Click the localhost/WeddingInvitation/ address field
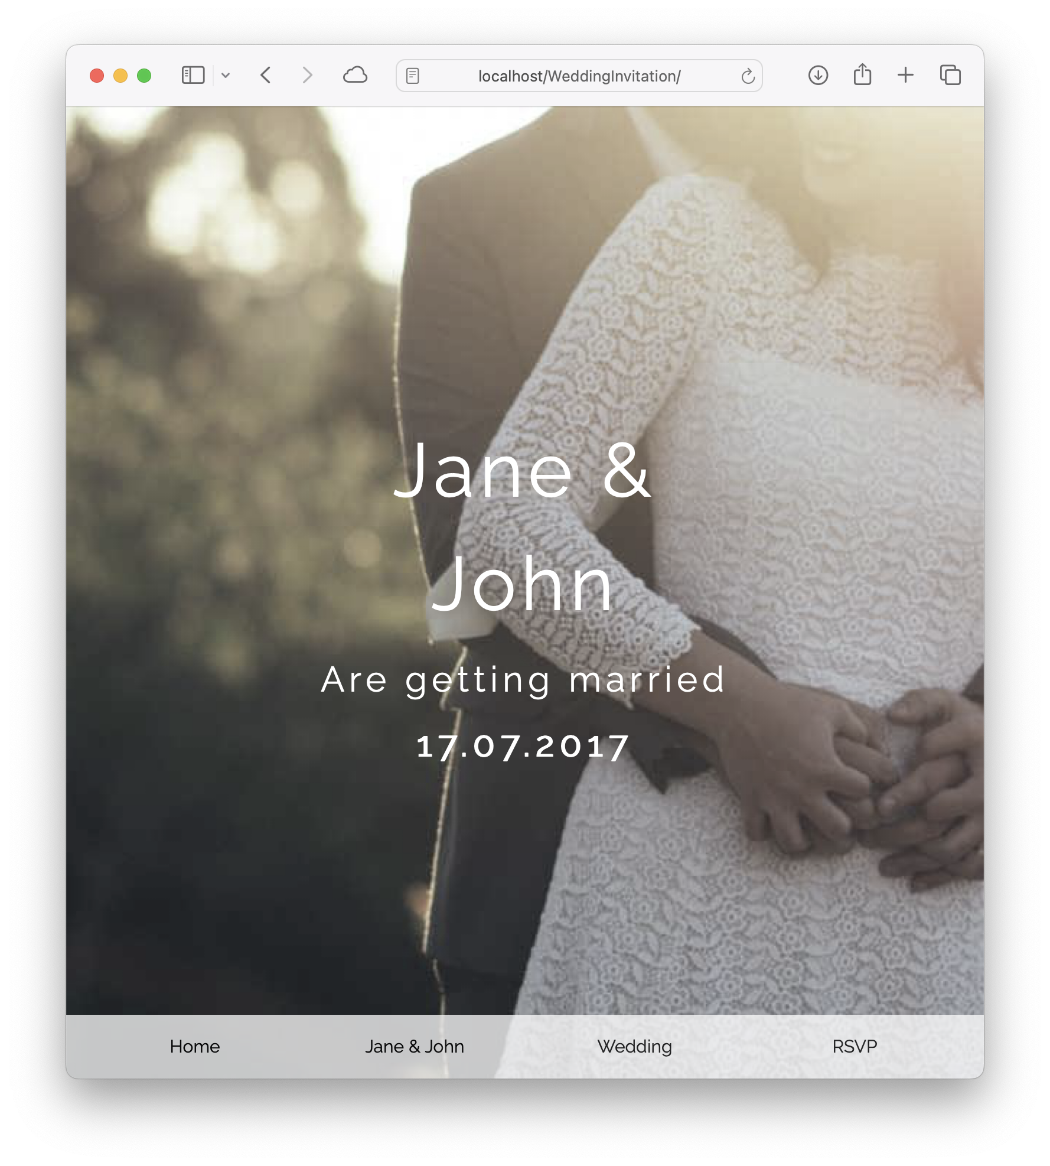 pos(579,76)
